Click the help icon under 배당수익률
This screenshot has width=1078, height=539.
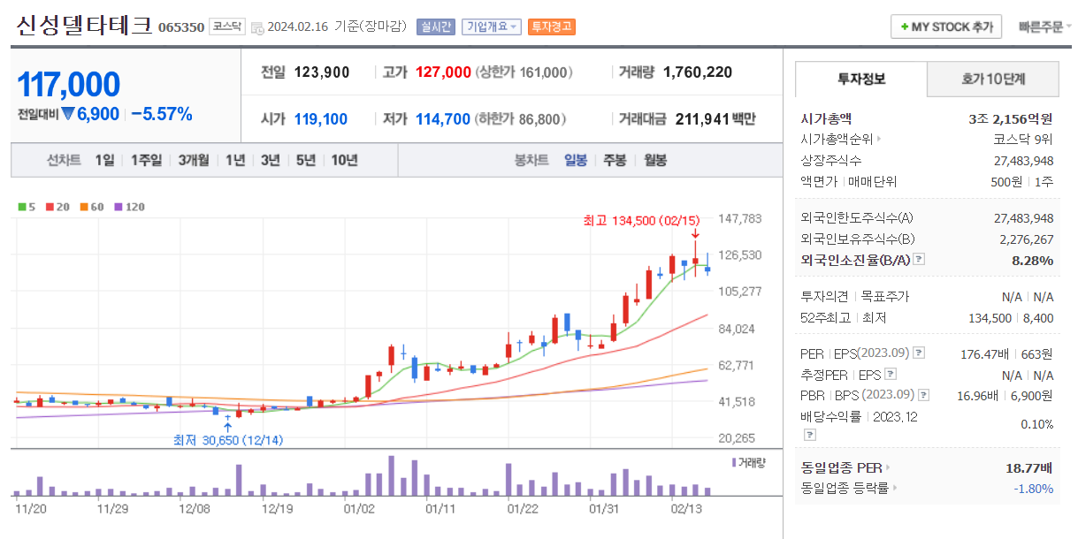(x=809, y=435)
